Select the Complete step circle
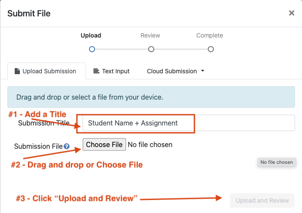 210,50
